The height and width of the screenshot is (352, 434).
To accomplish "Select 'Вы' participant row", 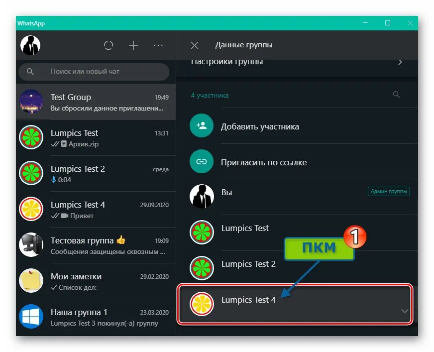I will pyautogui.click(x=297, y=197).
